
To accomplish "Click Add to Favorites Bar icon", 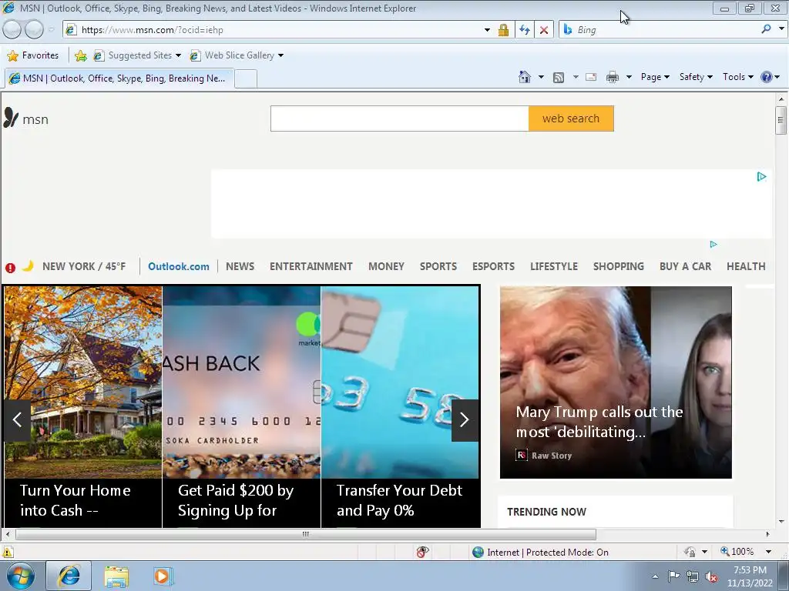I will (x=80, y=55).
